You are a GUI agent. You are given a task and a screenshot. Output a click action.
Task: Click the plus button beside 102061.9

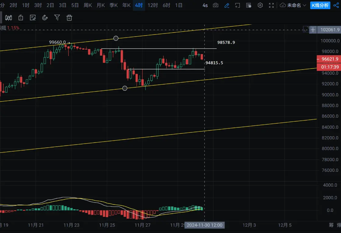(313, 30)
